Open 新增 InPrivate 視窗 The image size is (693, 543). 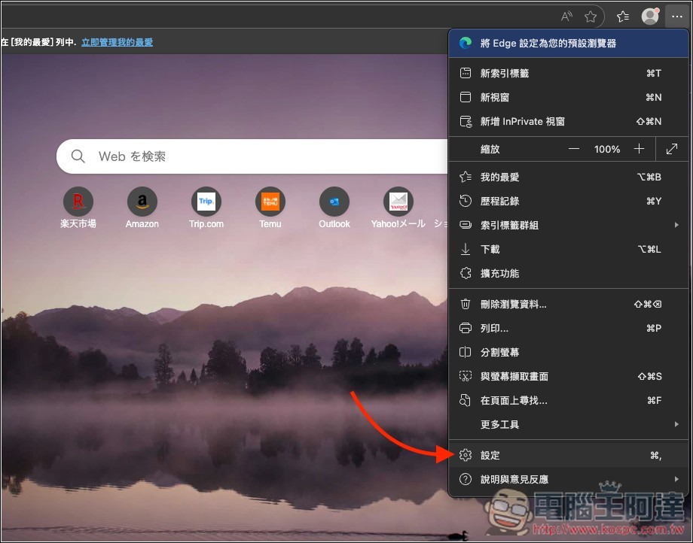[569, 121]
